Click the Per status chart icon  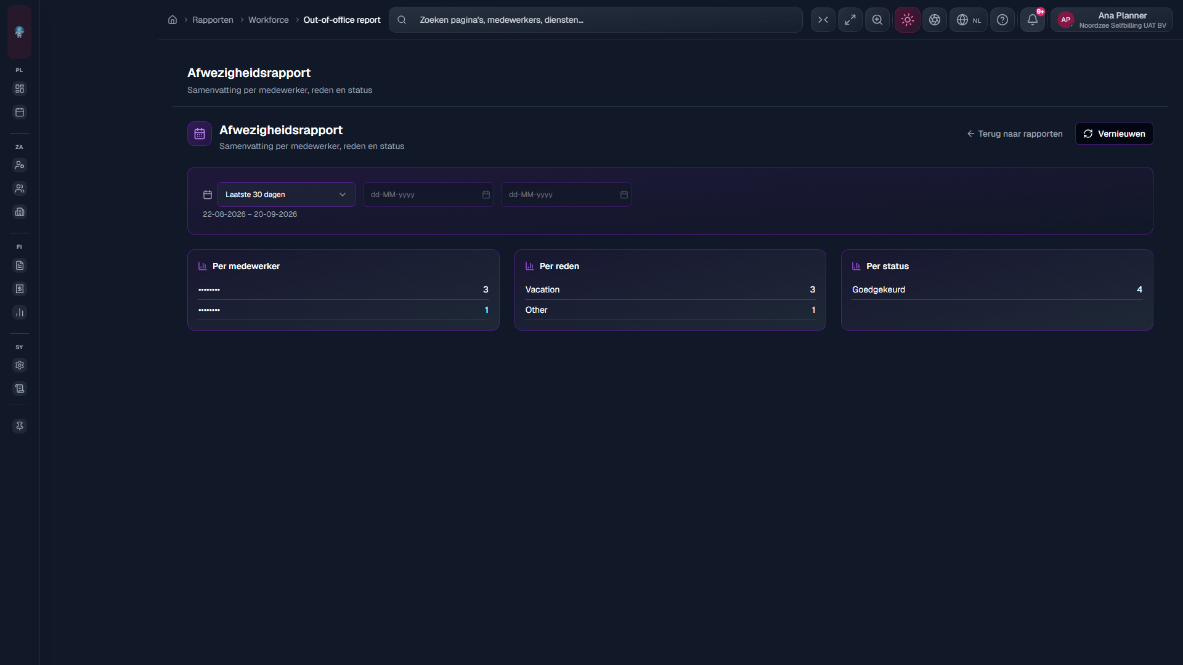pos(856,266)
